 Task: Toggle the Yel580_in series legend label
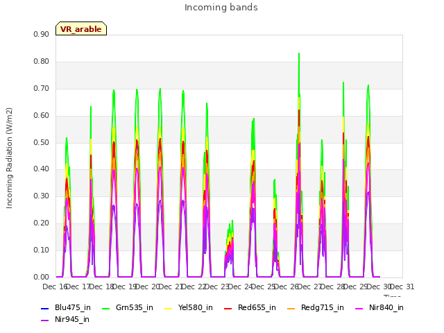196,307
